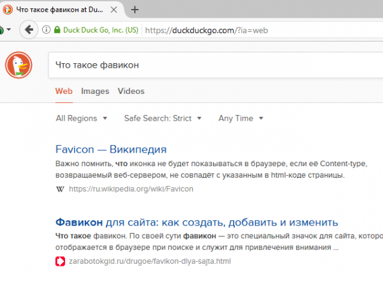Click the Wikipedia favicon beside the result URL

[60, 189]
